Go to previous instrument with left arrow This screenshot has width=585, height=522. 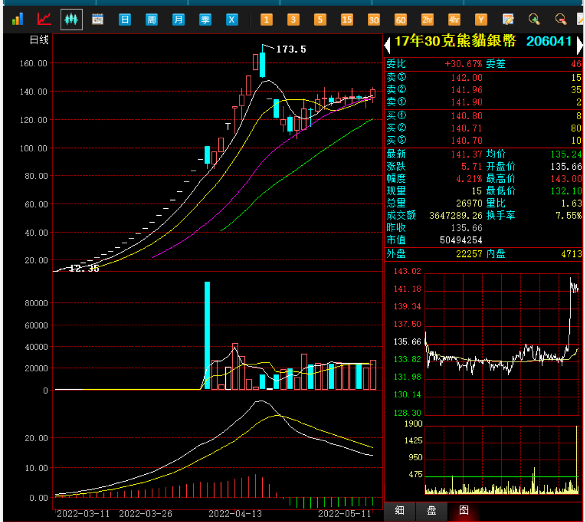[x=387, y=45]
